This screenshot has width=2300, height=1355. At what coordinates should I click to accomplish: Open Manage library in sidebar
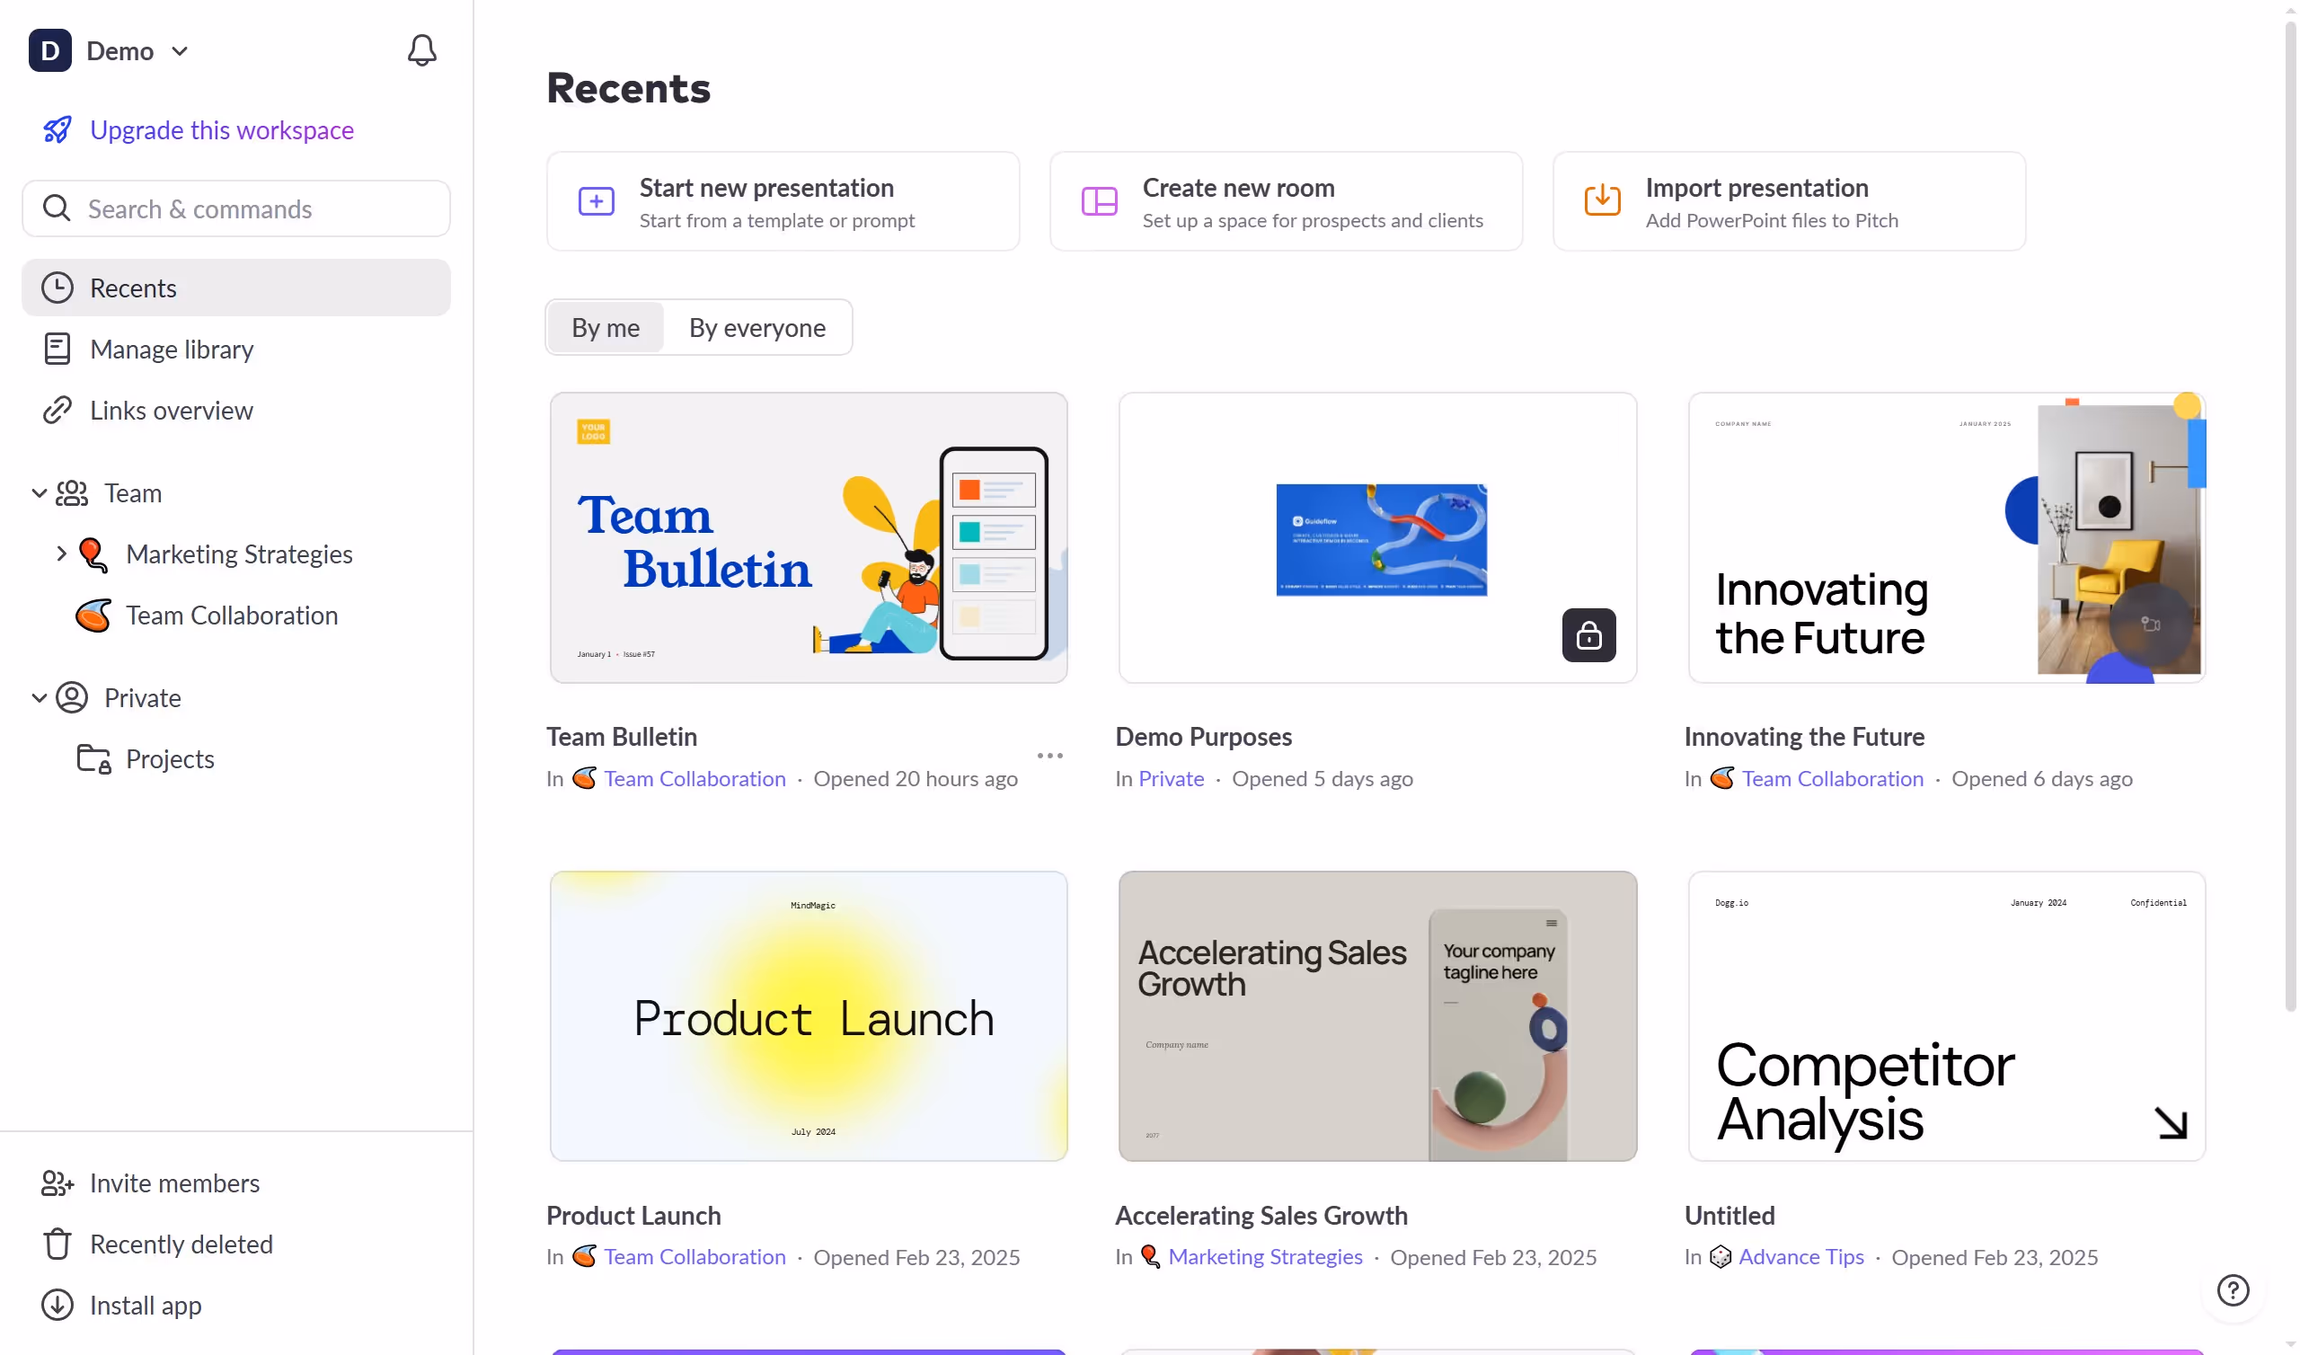coord(172,349)
